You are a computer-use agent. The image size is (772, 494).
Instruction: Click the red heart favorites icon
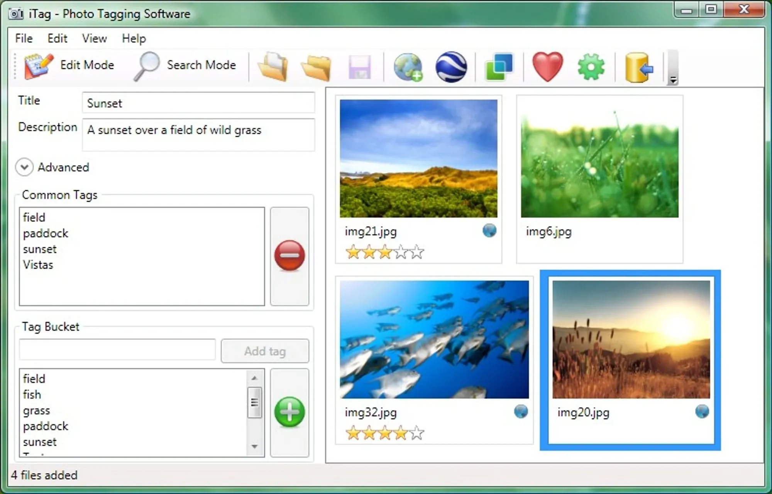(547, 67)
